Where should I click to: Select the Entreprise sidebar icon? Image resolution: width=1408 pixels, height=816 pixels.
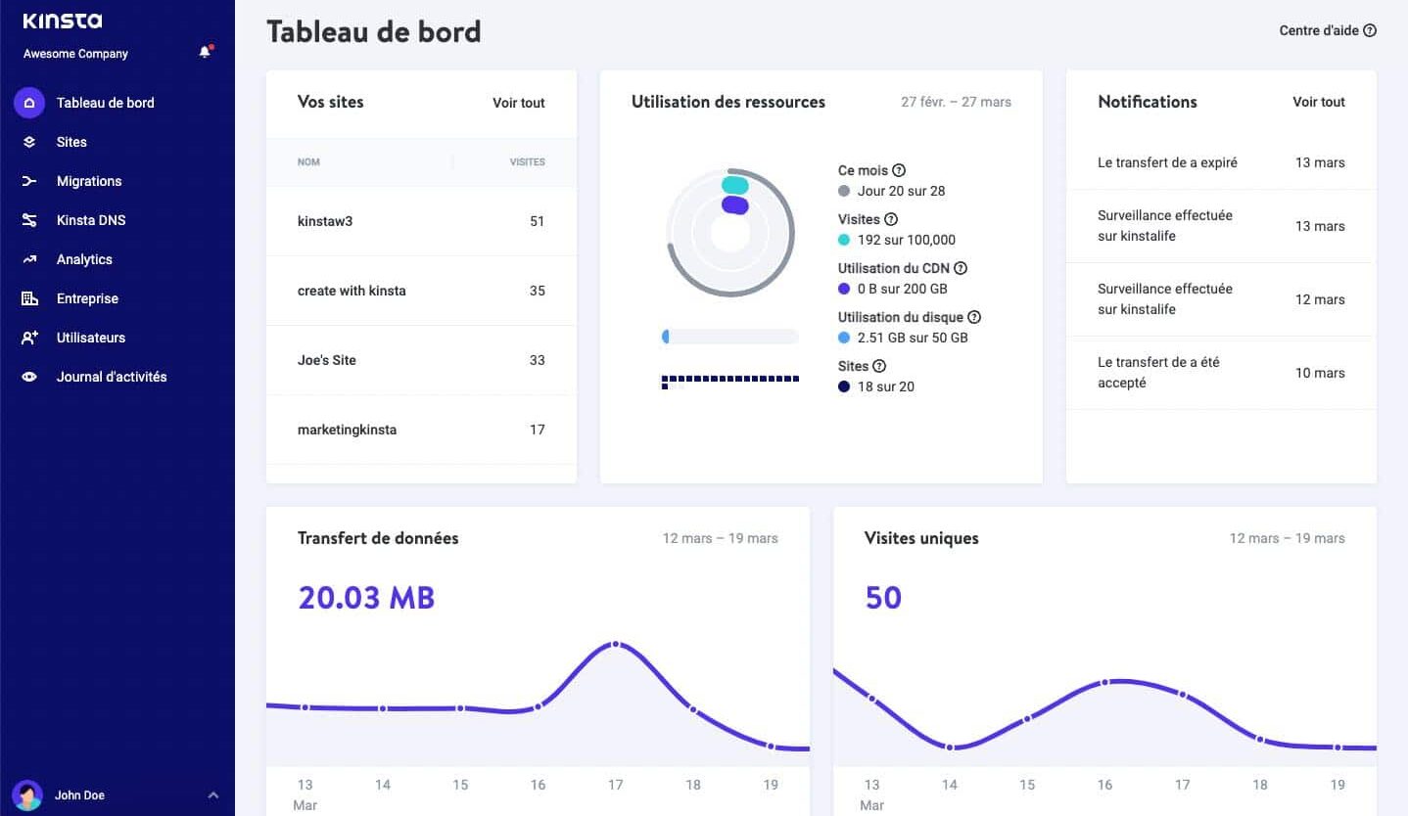point(29,298)
